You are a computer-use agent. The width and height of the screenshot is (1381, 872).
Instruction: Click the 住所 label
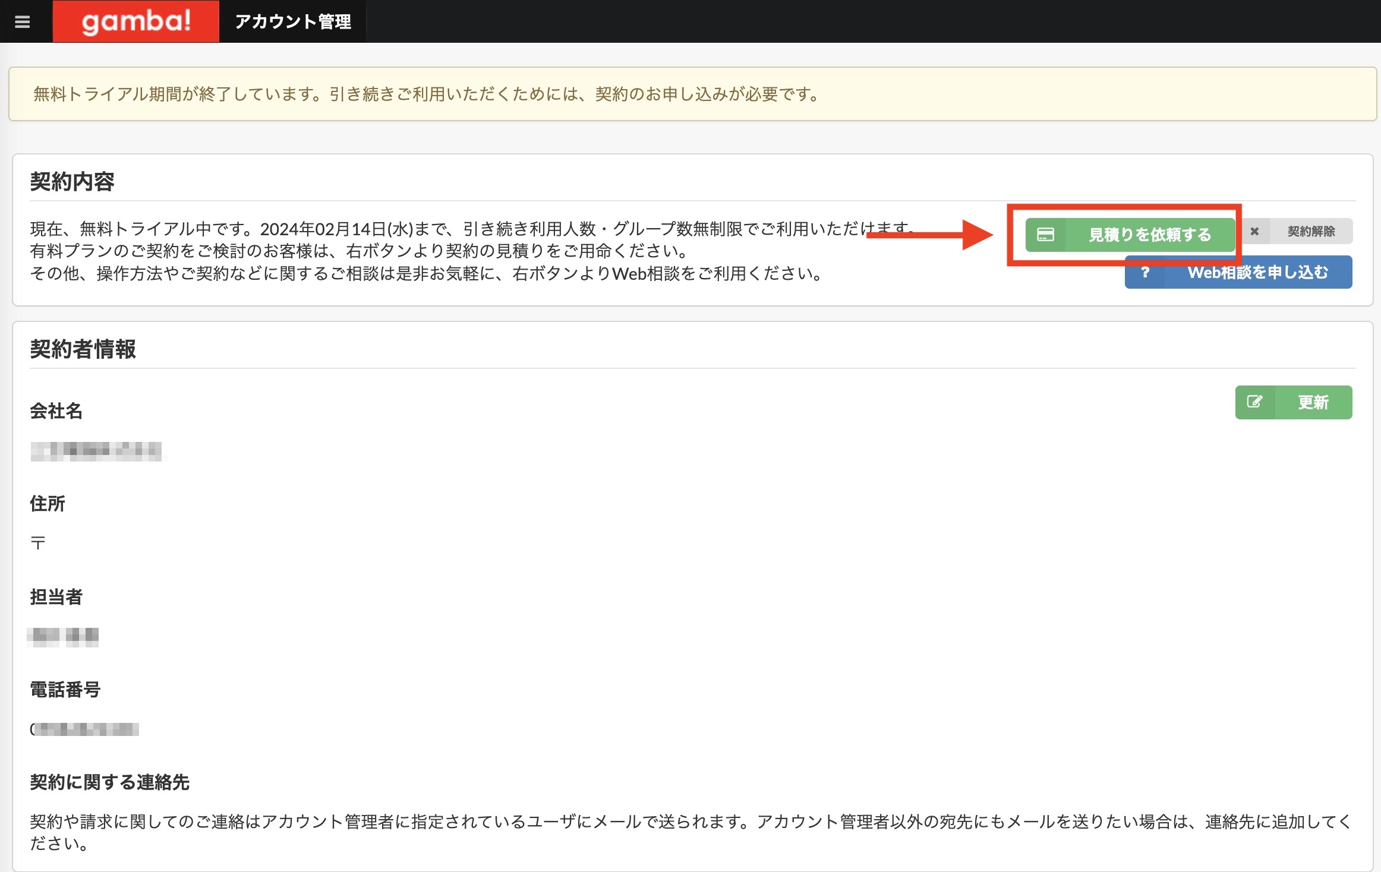coord(47,503)
